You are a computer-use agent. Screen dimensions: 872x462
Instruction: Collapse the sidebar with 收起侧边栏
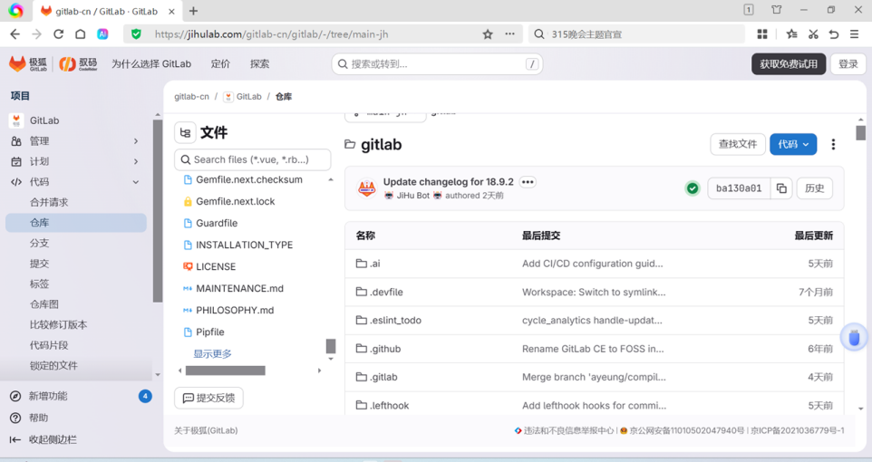[81, 439]
